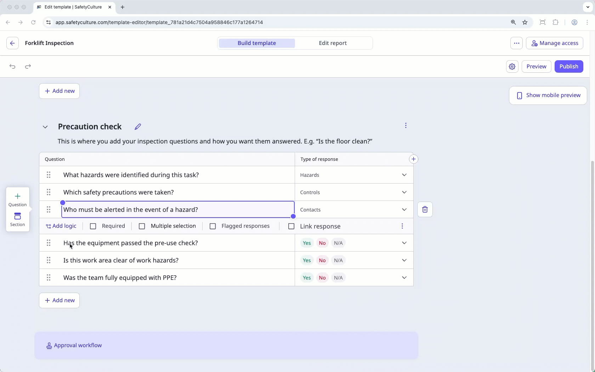Image resolution: width=595 pixels, height=372 pixels.
Task: Select question 'Was the team fully equipped with PPE?'
Action: click(x=120, y=278)
